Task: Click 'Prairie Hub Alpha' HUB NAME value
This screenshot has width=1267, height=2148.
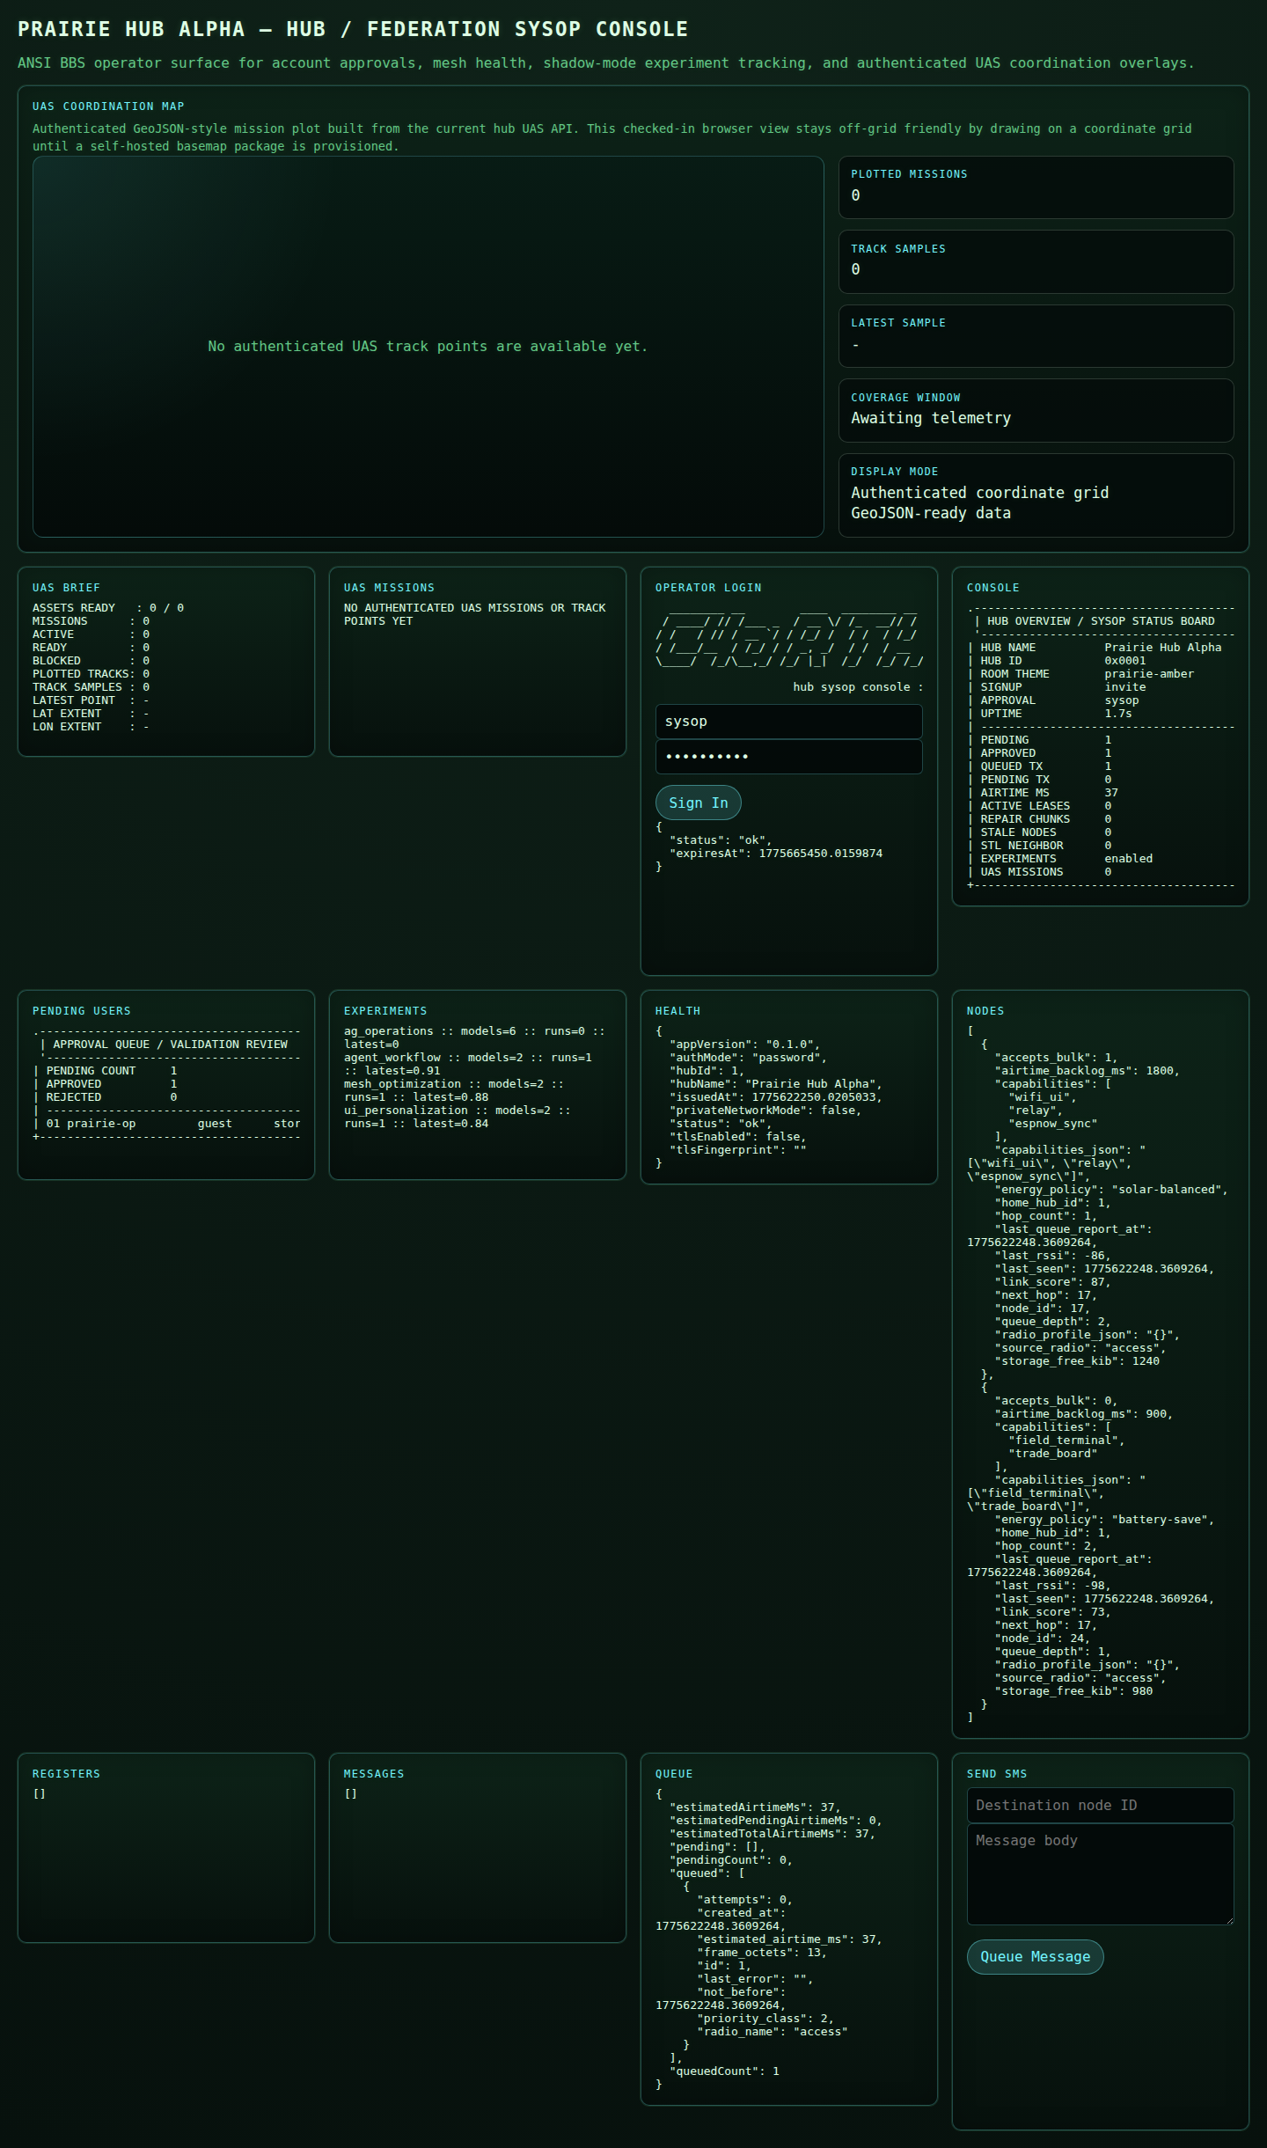Action: pyautogui.click(x=1163, y=648)
